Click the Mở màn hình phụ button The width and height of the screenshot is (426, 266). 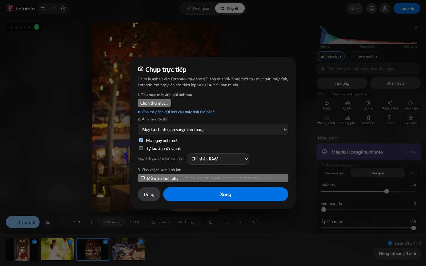point(213,178)
